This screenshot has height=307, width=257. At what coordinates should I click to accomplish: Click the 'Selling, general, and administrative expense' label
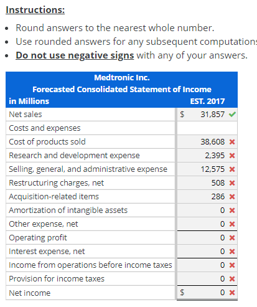(x=88, y=169)
